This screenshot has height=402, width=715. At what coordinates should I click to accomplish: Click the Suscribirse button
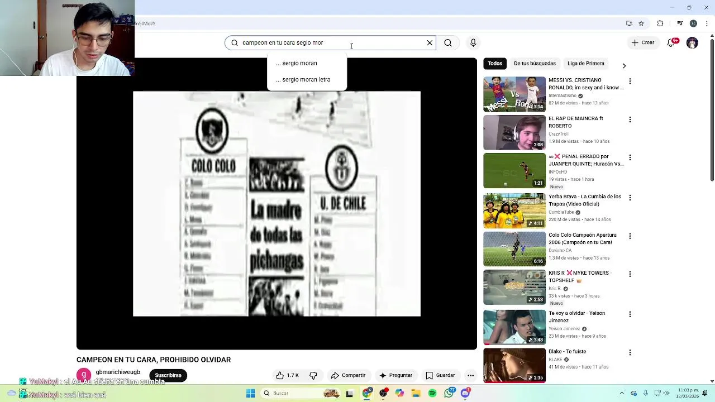168,376
